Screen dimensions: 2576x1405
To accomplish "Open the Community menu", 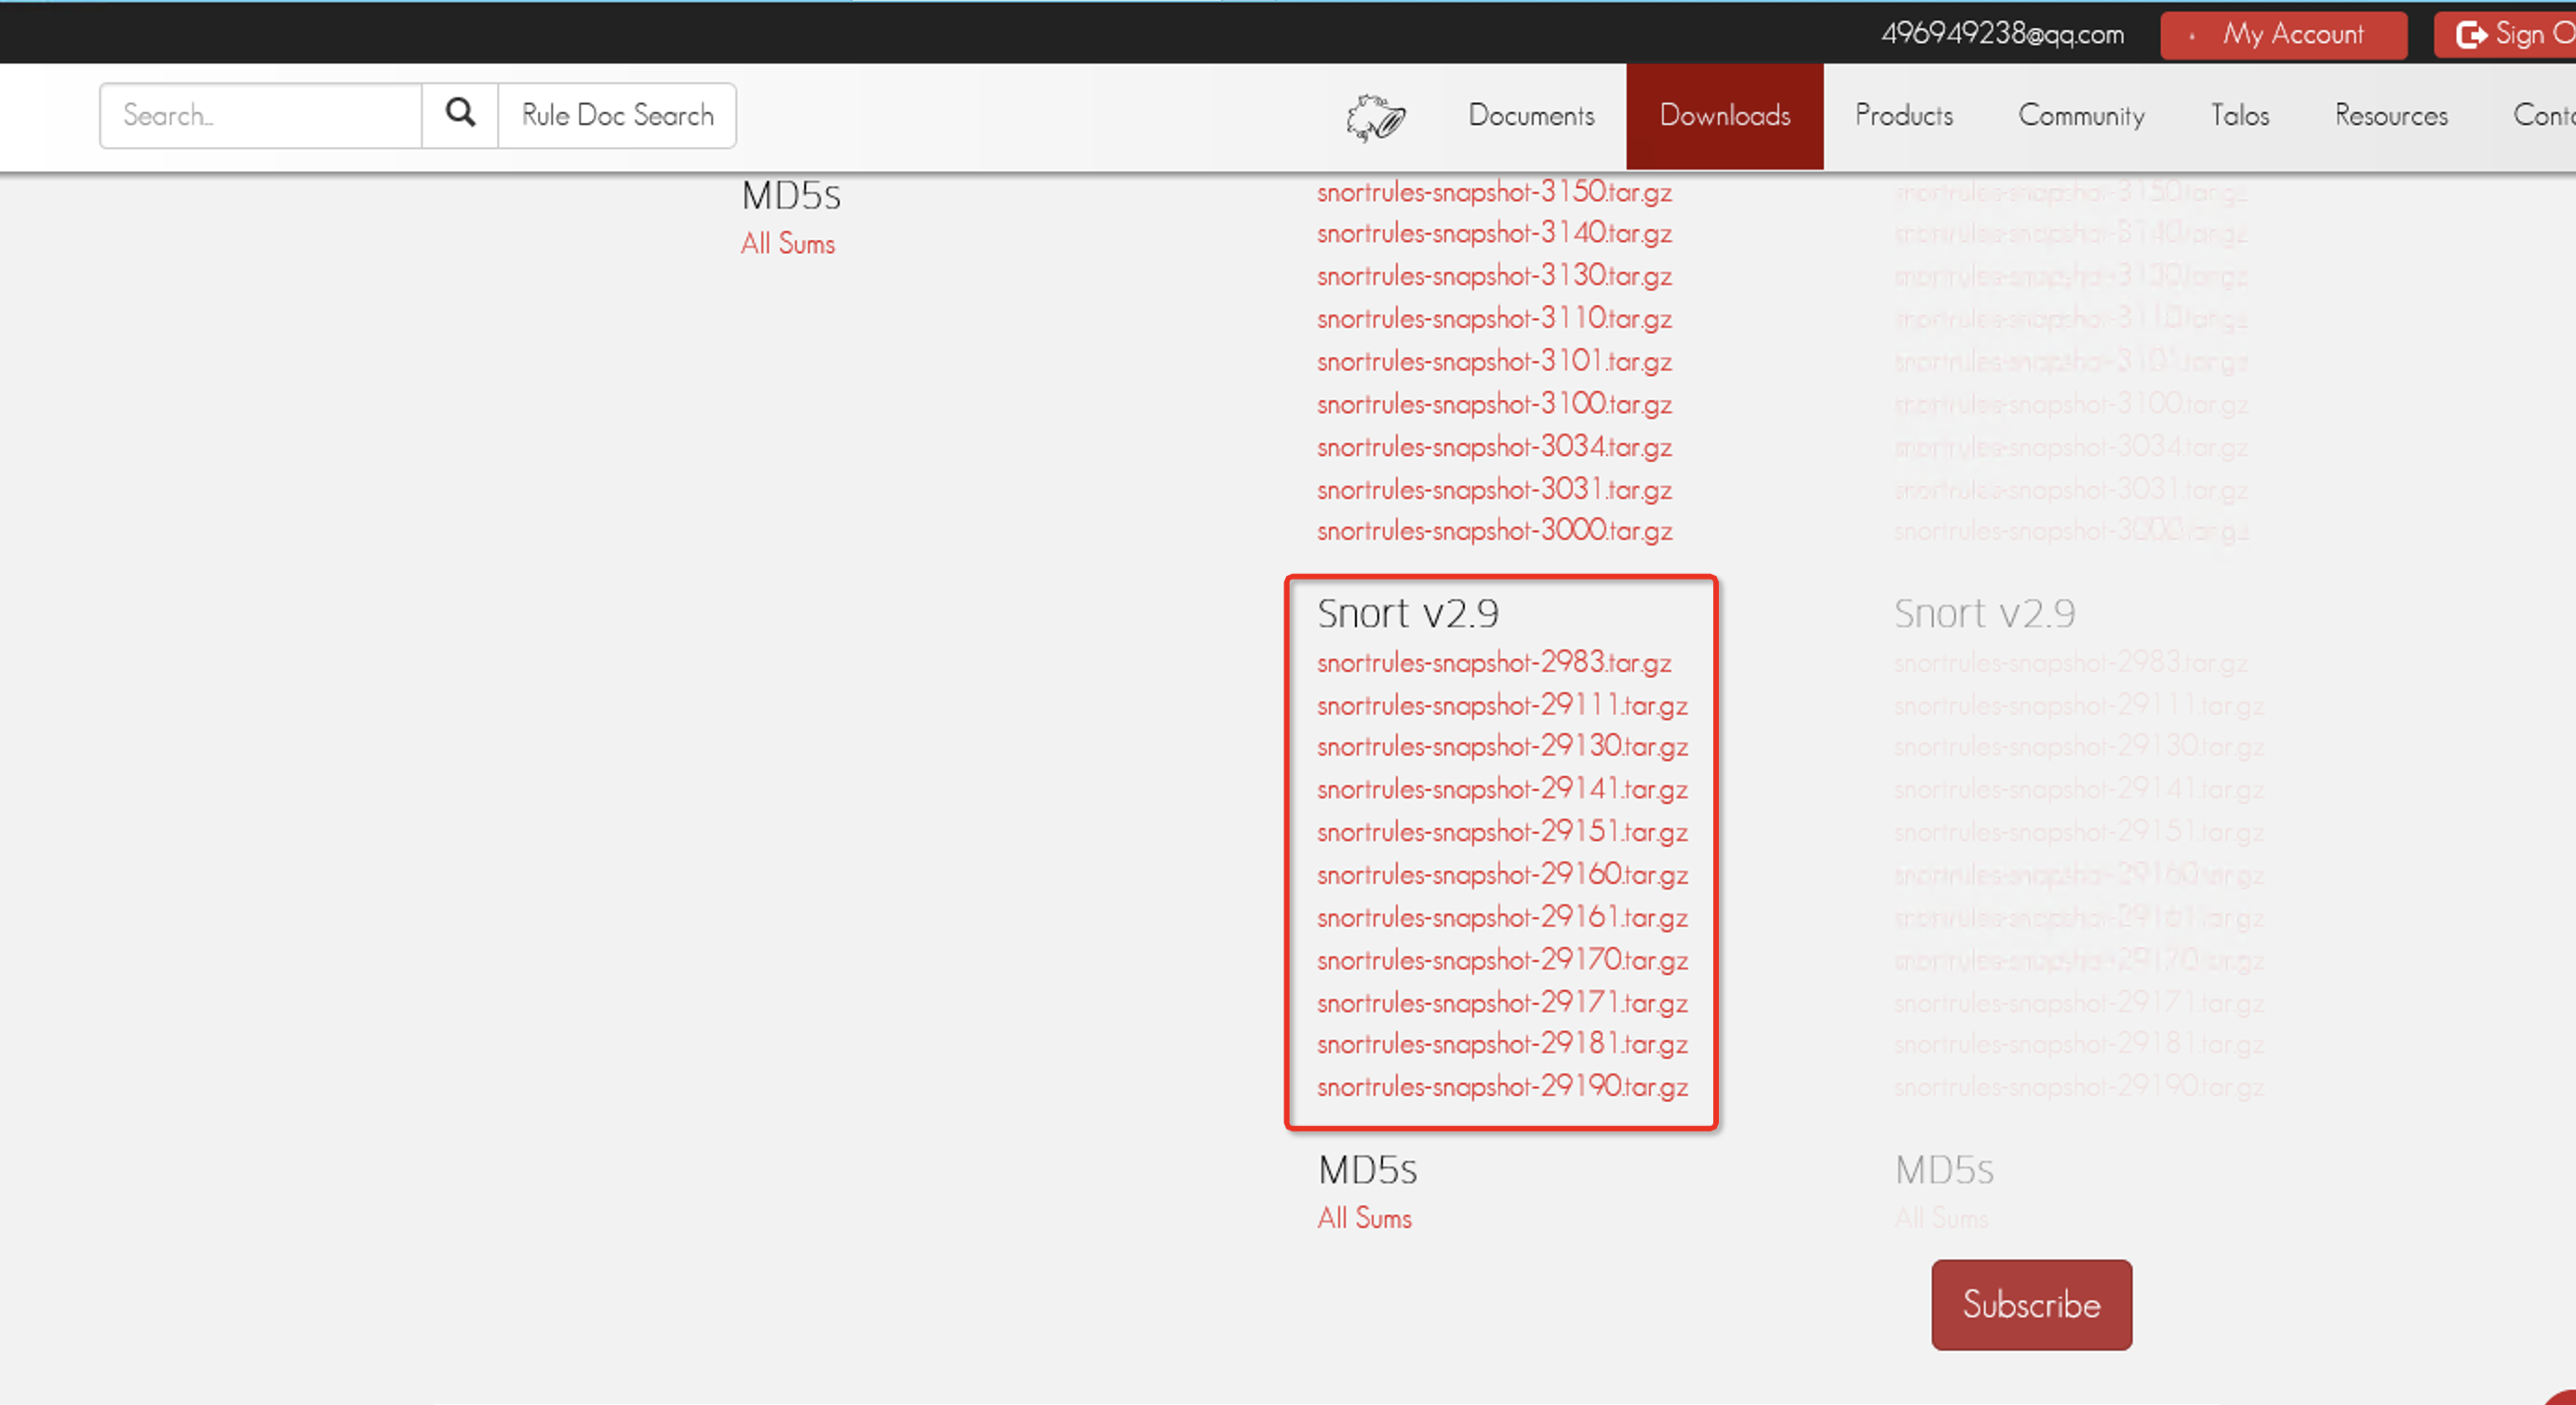I will click(2081, 116).
